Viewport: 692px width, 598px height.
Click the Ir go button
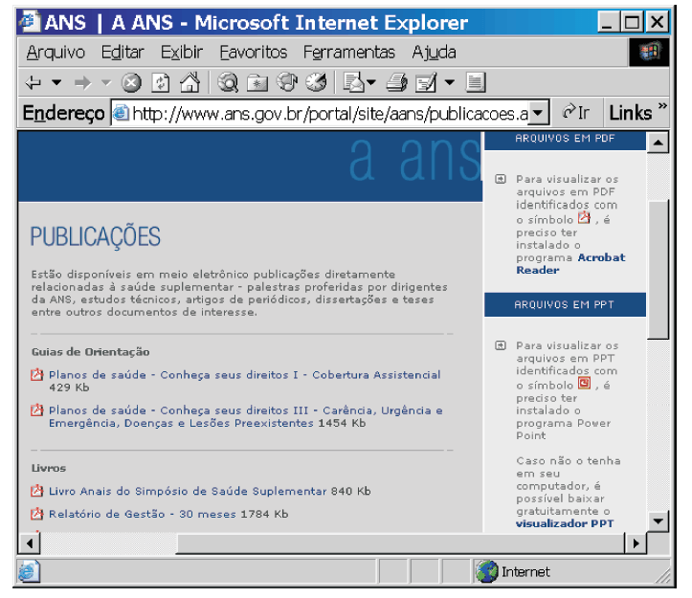[575, 113]
